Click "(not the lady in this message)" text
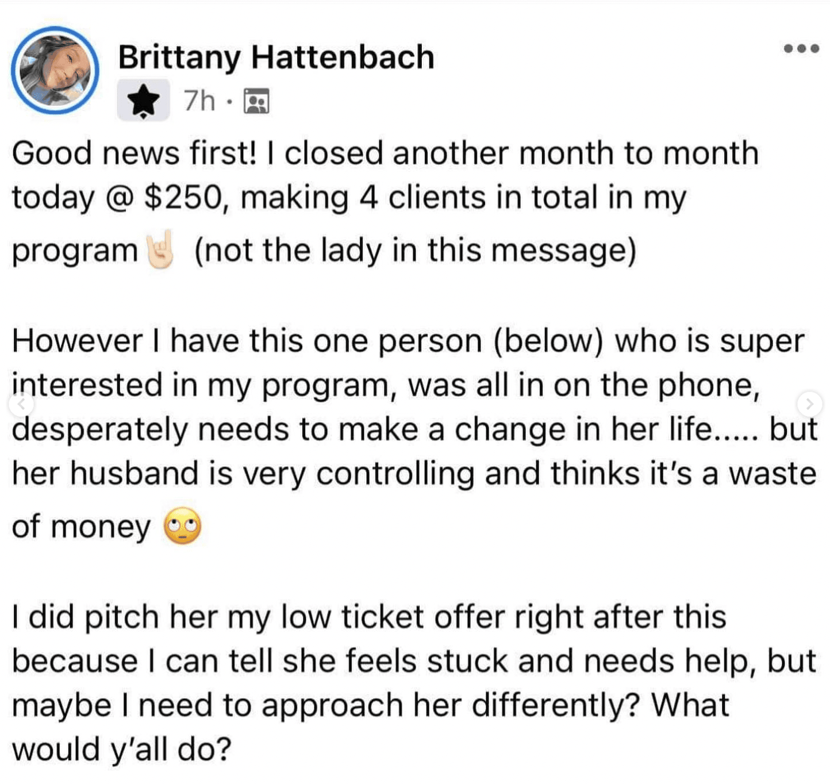The image size is (830, 784). coord(416,251)
